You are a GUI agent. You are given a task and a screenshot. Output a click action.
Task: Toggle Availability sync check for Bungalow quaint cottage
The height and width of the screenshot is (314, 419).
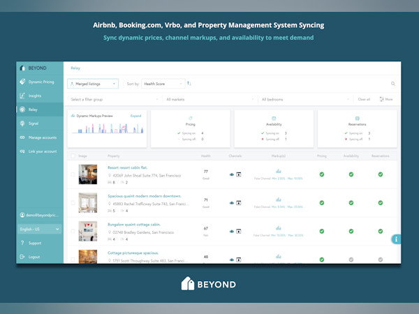pos(351,231)
